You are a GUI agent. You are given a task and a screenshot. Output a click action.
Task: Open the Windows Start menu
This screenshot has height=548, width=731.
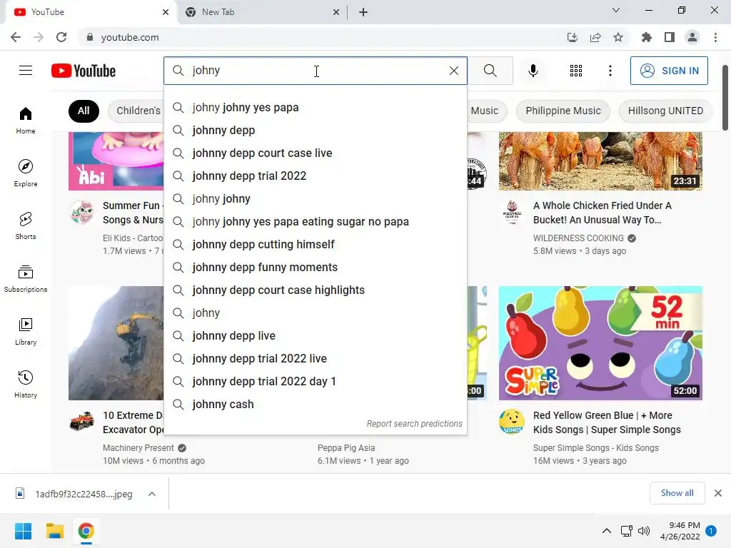click(23, 531)
